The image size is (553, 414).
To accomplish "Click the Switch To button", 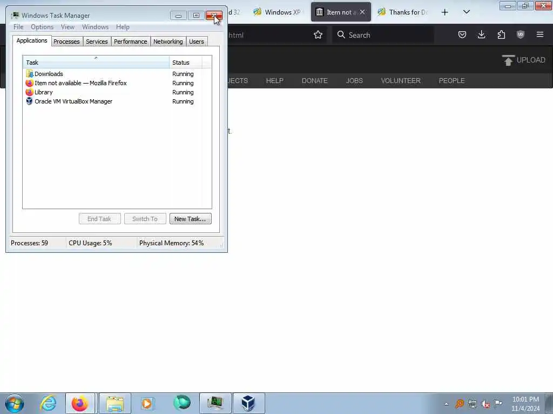I will tap(145, 219).
